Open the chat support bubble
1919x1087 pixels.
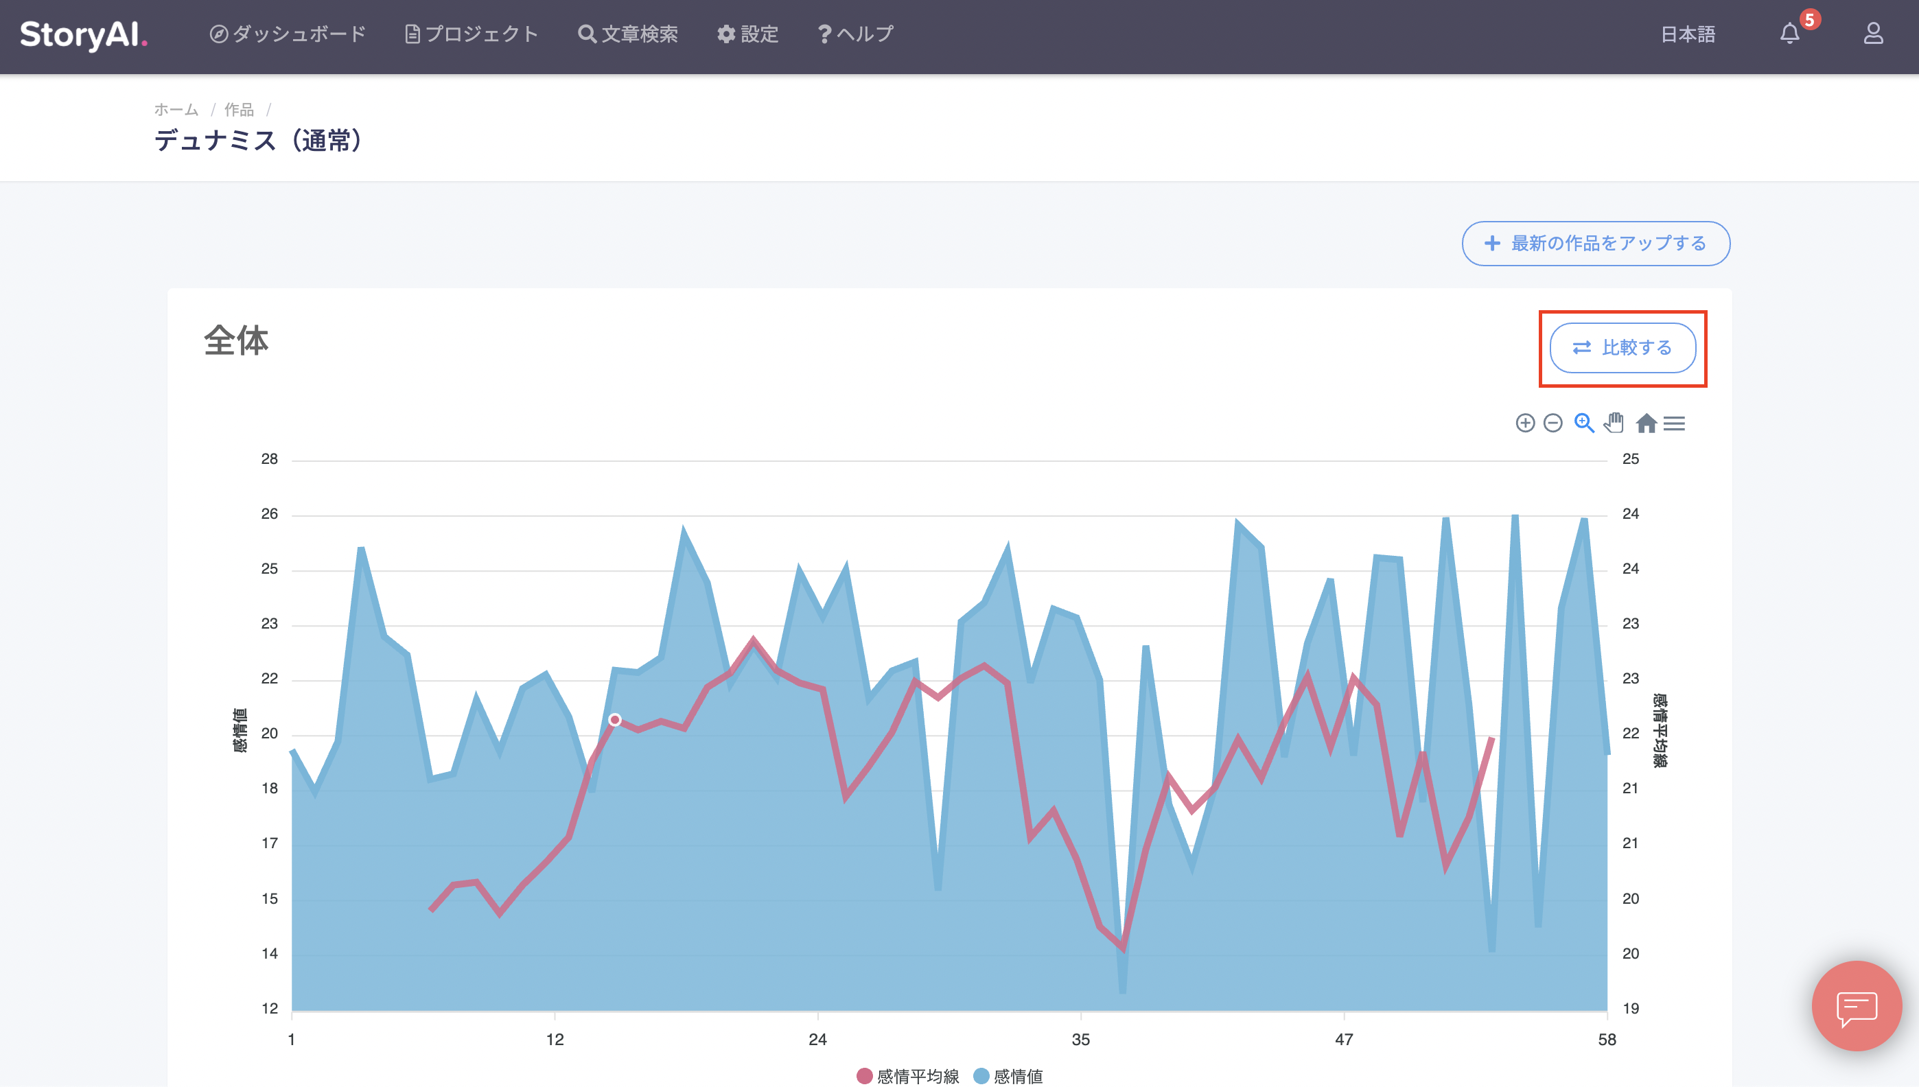point(1857,1005)
